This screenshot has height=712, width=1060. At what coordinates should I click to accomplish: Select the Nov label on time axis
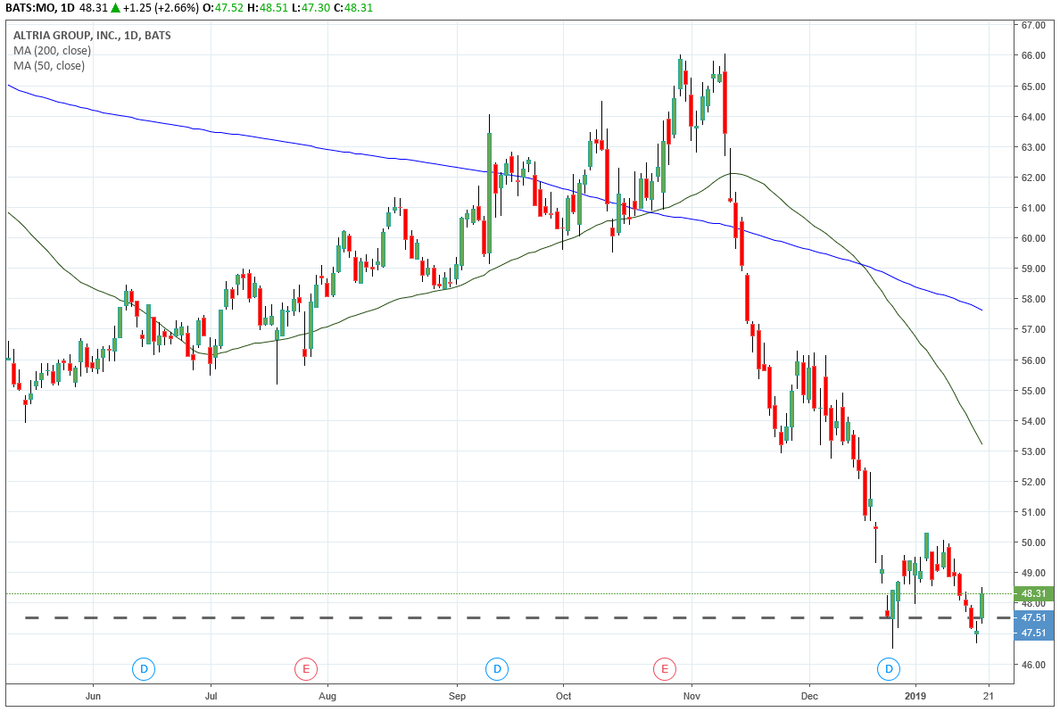click(691, 696)
